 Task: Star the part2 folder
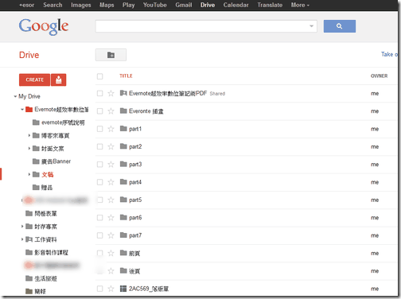pos(111,147)
